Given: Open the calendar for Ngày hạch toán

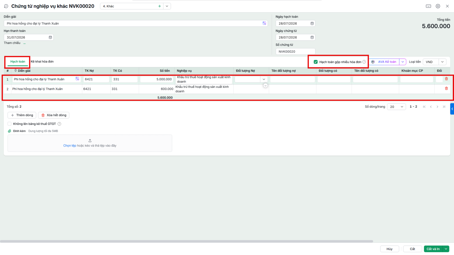Looking at the screenshot, I should click(312, 24).
